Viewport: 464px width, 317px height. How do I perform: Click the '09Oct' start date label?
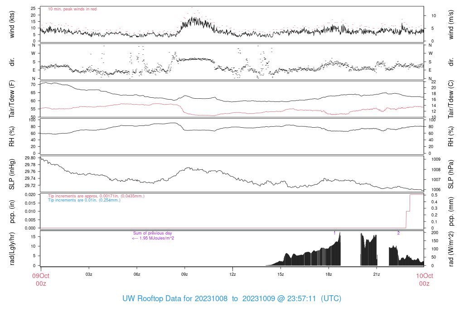pos(40,275)
